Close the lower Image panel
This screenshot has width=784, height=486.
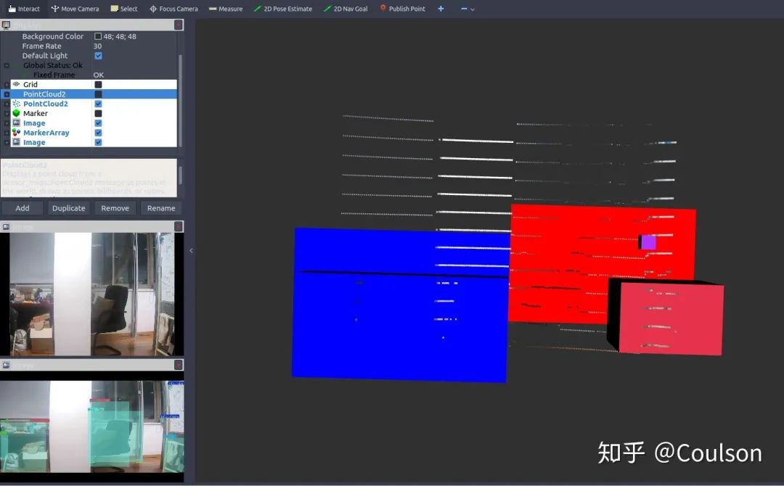pos(178,365)
